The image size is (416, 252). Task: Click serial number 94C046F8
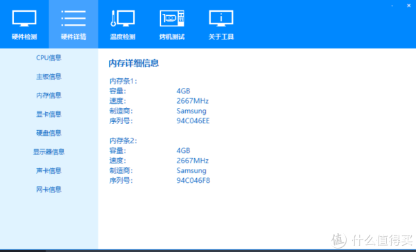tap(193, 181)
